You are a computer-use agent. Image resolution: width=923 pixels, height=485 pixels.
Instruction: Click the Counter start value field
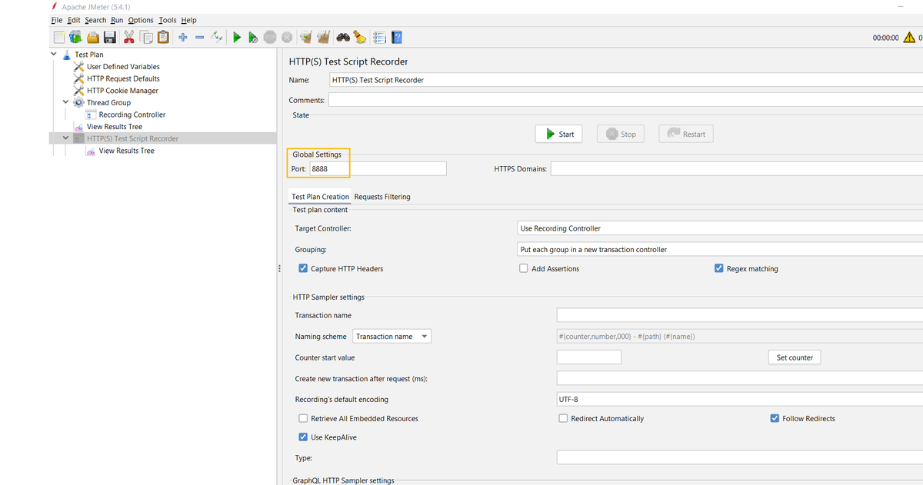[588, 357]
